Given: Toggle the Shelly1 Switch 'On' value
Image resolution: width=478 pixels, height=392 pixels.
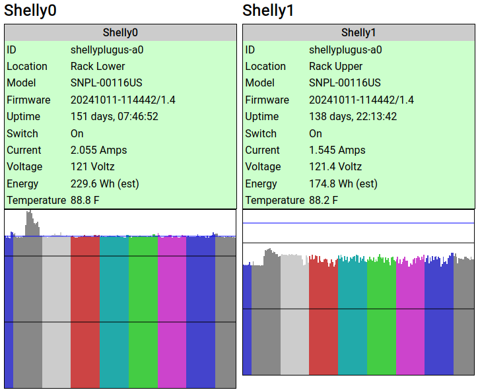Looking at the screenshot, I should tap(316, 133).
